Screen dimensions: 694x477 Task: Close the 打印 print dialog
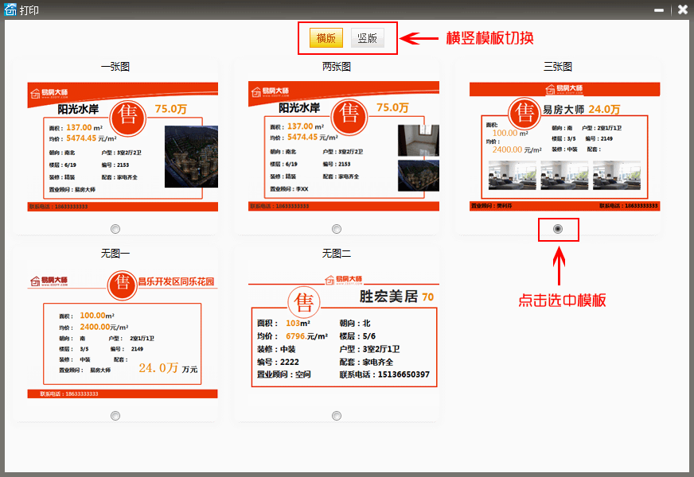[x=682, y=10]
